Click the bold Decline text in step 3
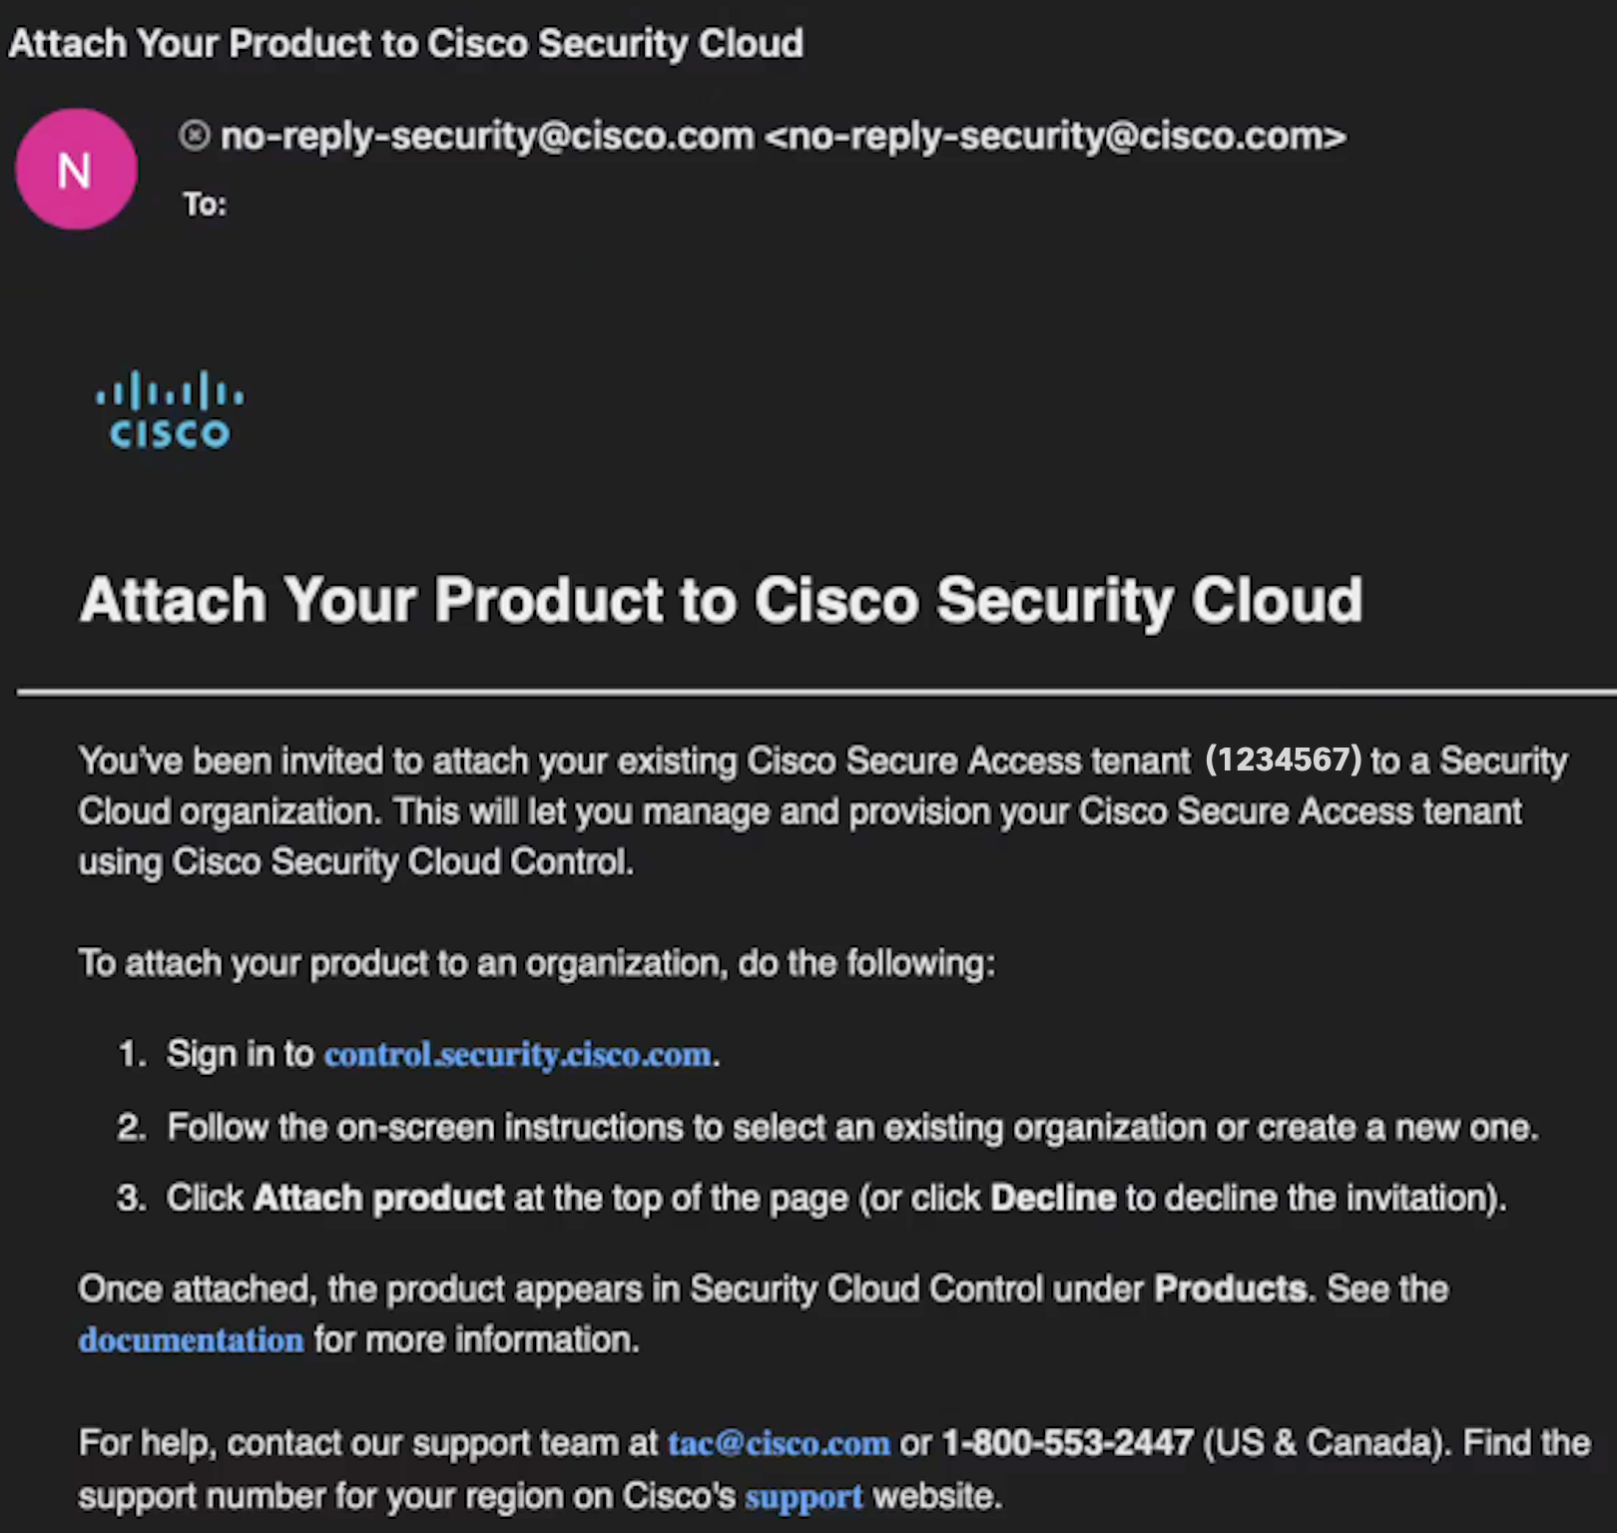Viewport: 1617px width, 1533px height. (1053, 1198)
